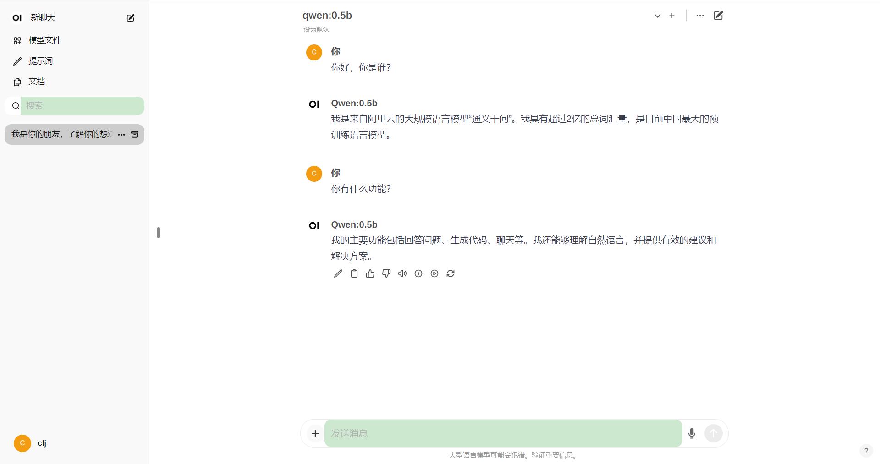Add another model with the plus icon

click(x=672, y=16)
